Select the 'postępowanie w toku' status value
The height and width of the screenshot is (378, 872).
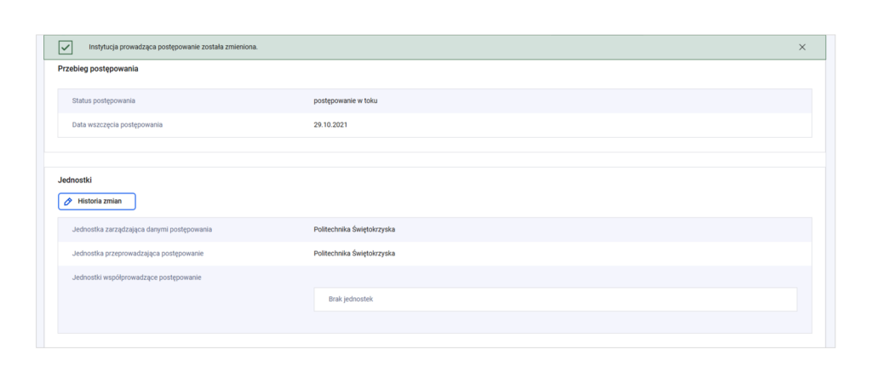[346, 100]
